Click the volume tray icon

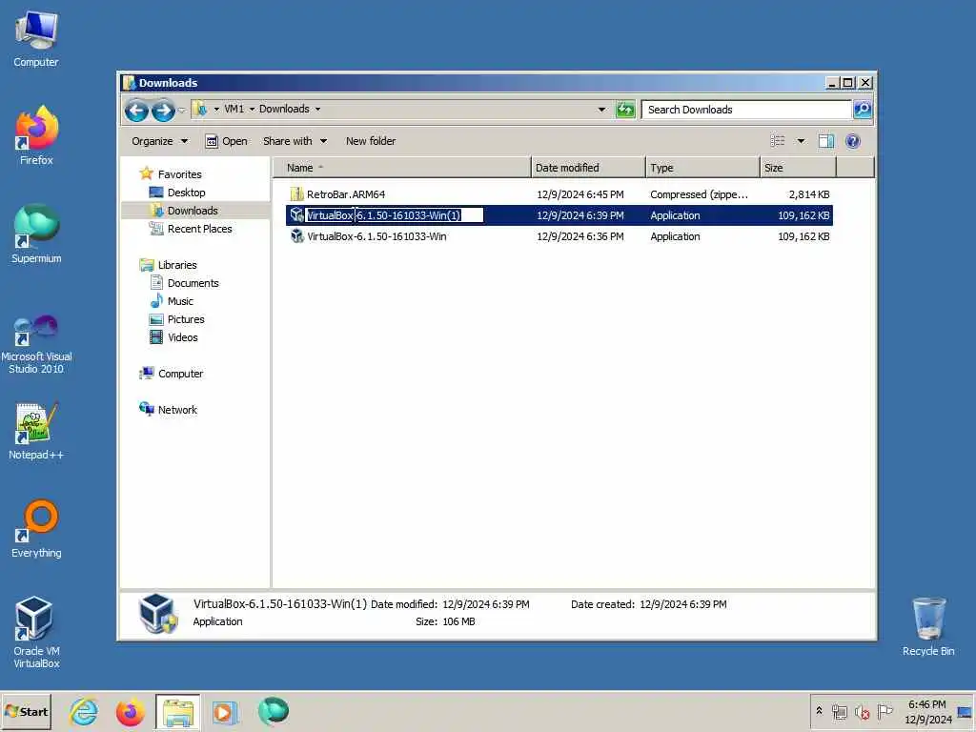click(862, 711)
